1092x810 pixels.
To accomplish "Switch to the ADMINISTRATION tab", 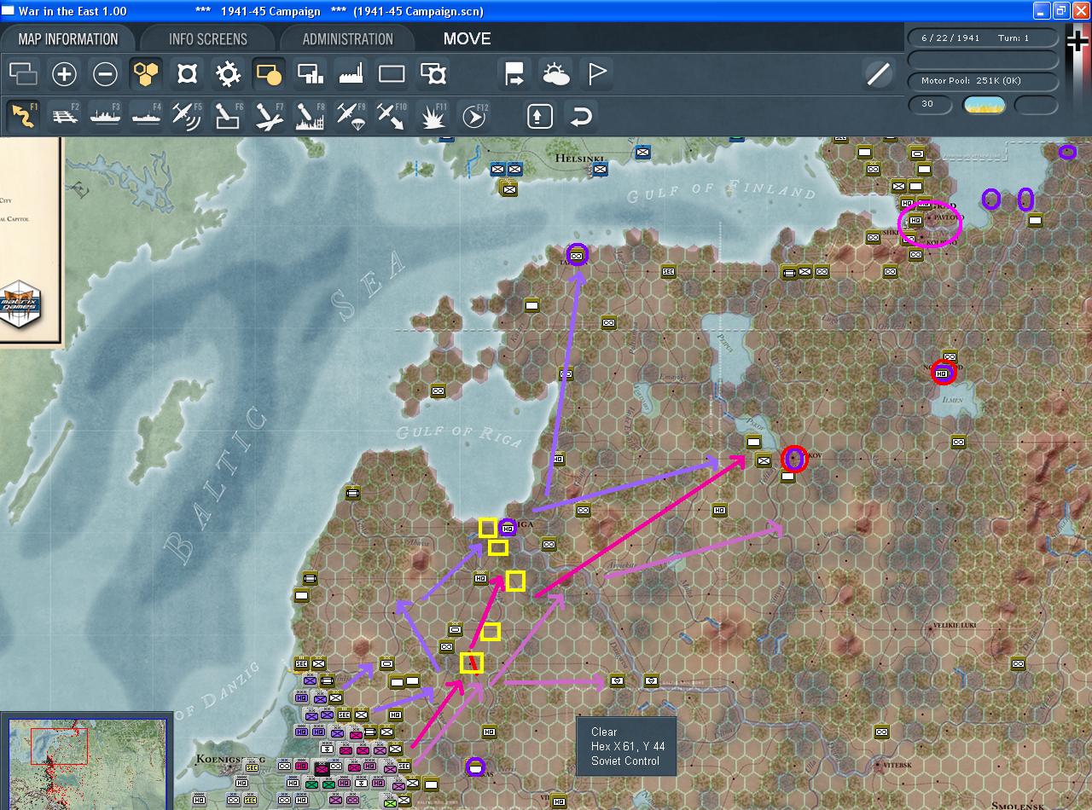I will tap(347, 38).
